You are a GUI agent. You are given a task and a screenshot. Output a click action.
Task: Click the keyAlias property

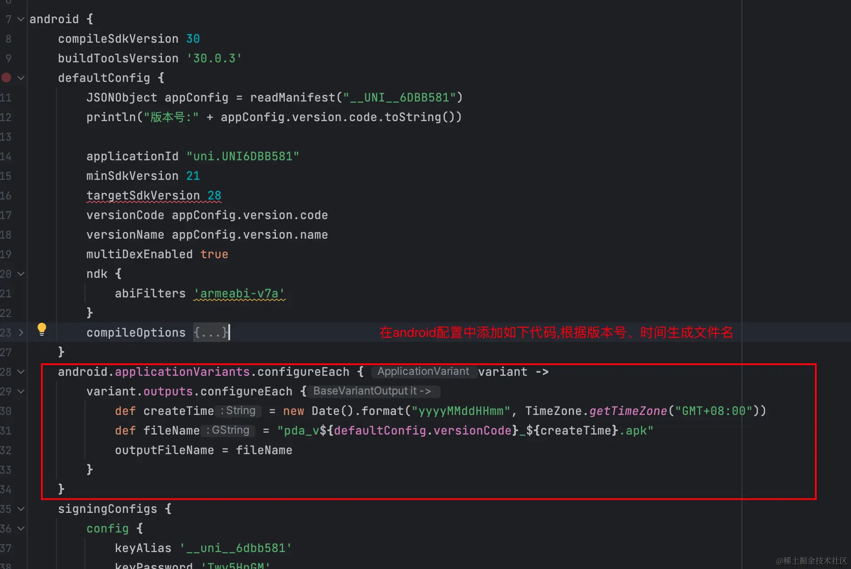143,548
